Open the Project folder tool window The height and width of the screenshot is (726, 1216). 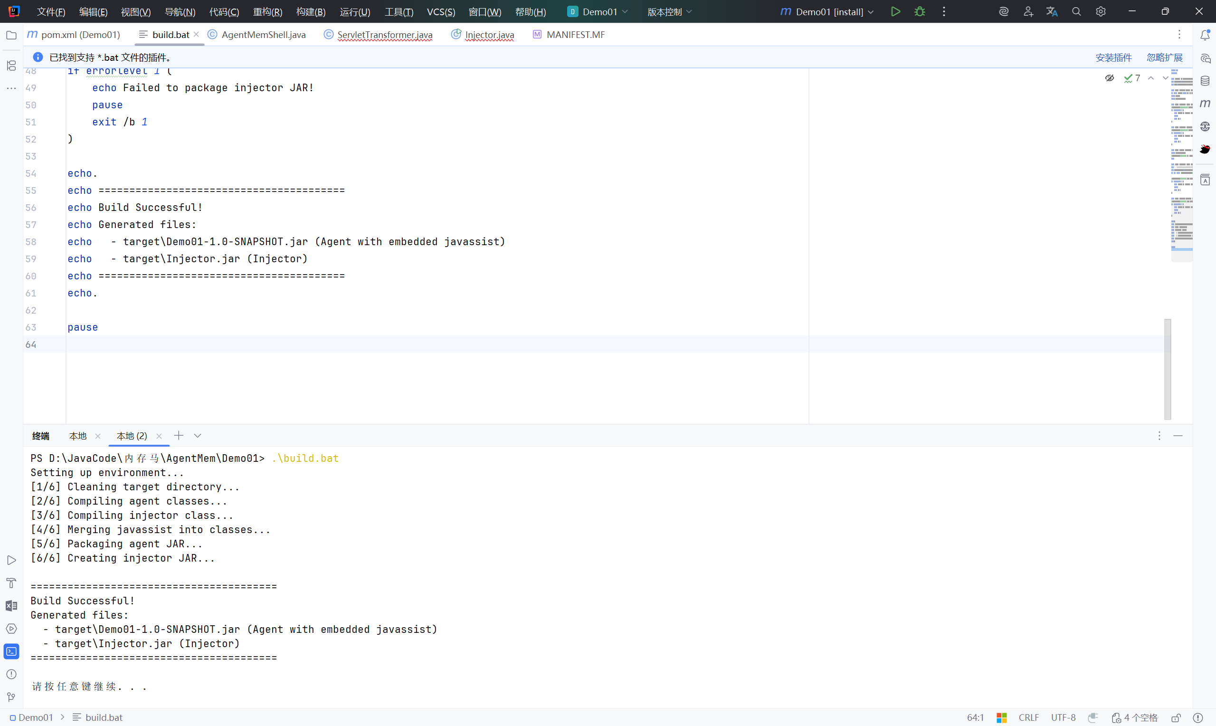(x=11, y=35)
